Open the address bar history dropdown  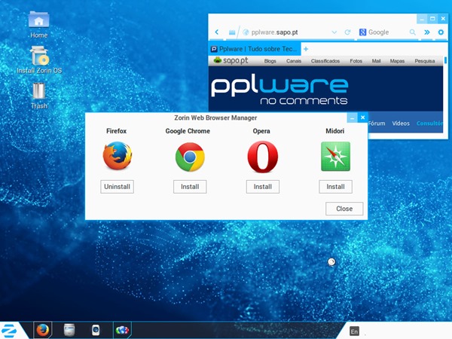click(334, 32)
